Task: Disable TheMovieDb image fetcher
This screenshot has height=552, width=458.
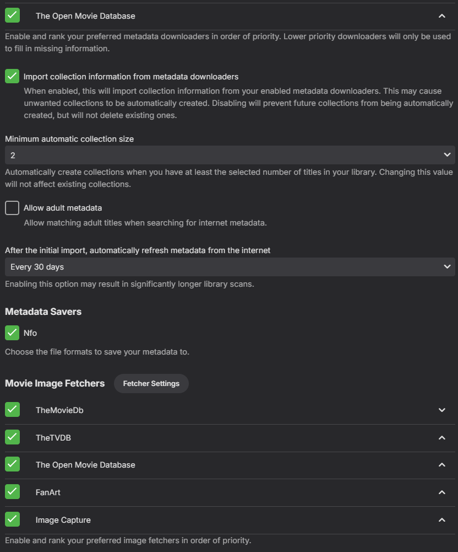Action: pos(12,410)
